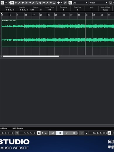
Task: Expand the color palette dropdown arrow
Action: pyautogui.click(x=61, y=3)
